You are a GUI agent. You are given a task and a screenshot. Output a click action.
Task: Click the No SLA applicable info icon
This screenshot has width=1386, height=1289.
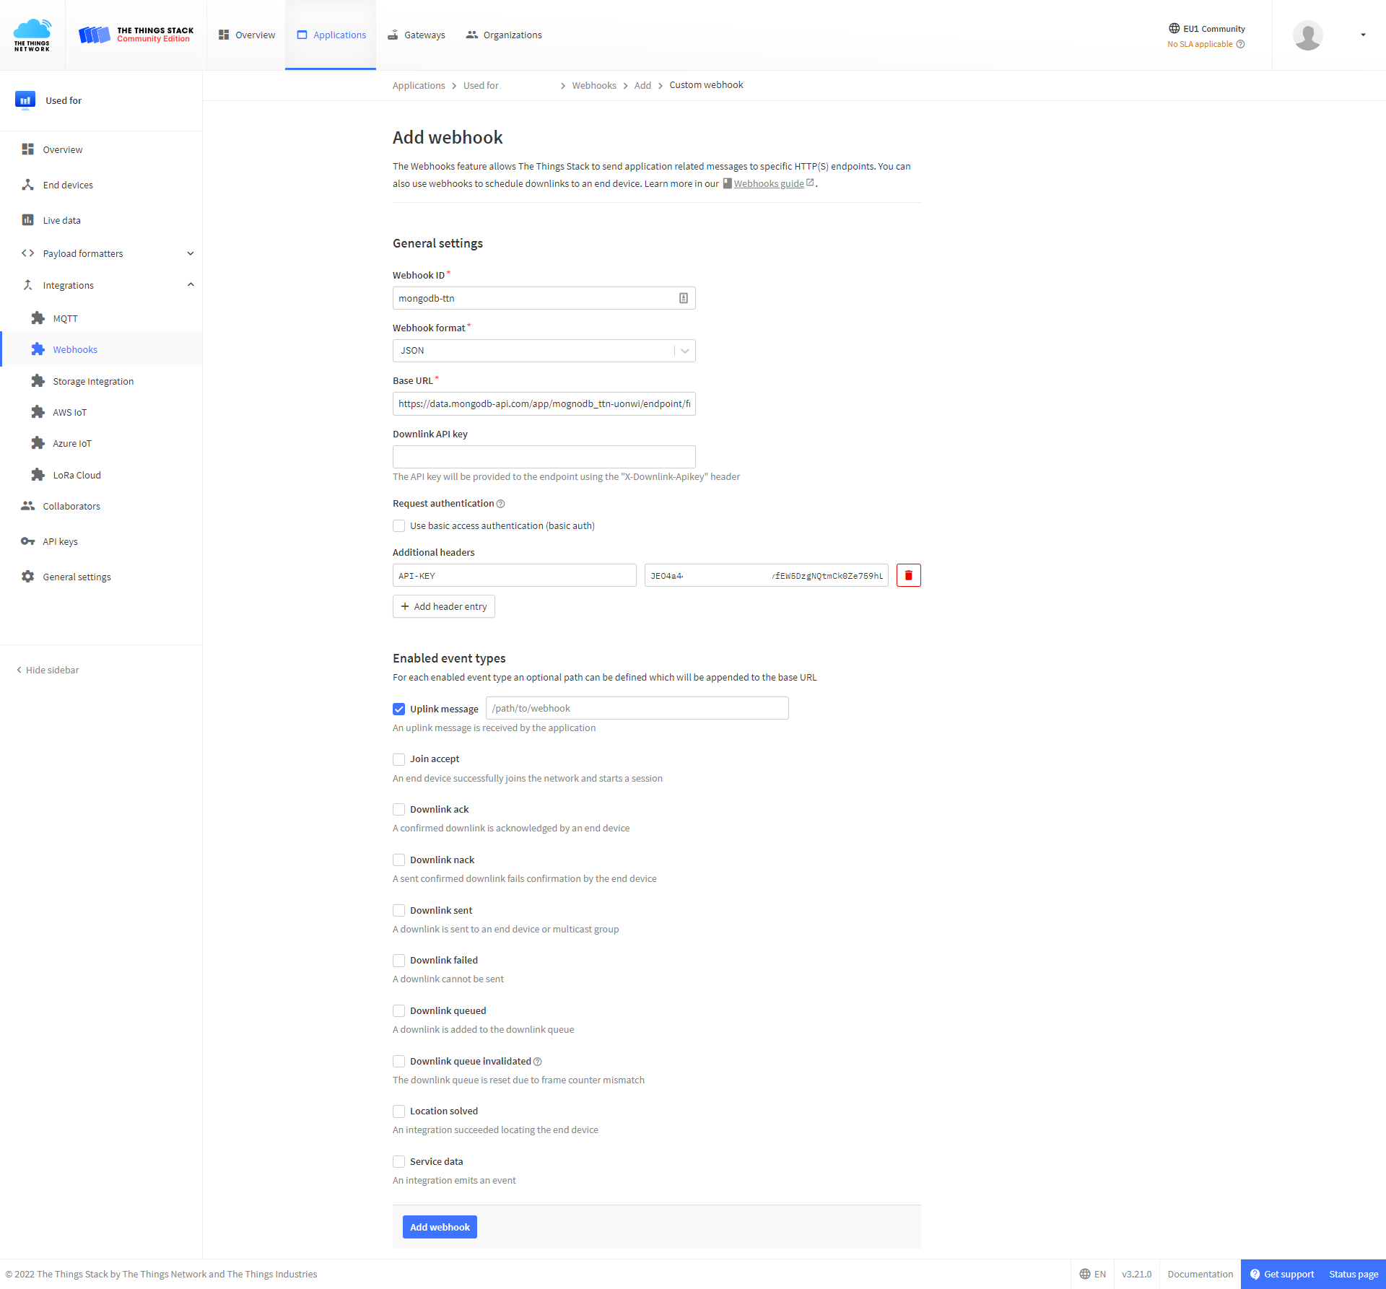click(1241, 44)
